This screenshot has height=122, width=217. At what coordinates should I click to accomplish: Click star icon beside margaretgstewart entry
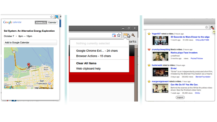149,81
